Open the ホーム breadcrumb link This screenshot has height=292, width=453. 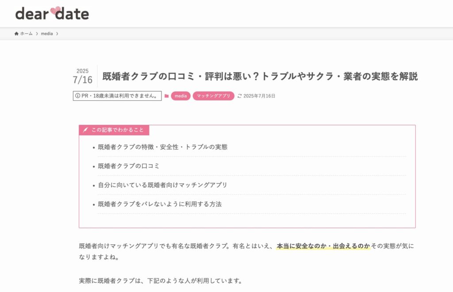26,34
